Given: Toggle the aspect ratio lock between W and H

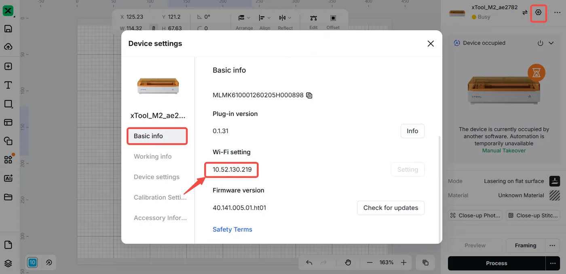Looking at the screenshot, I should 154,28.
